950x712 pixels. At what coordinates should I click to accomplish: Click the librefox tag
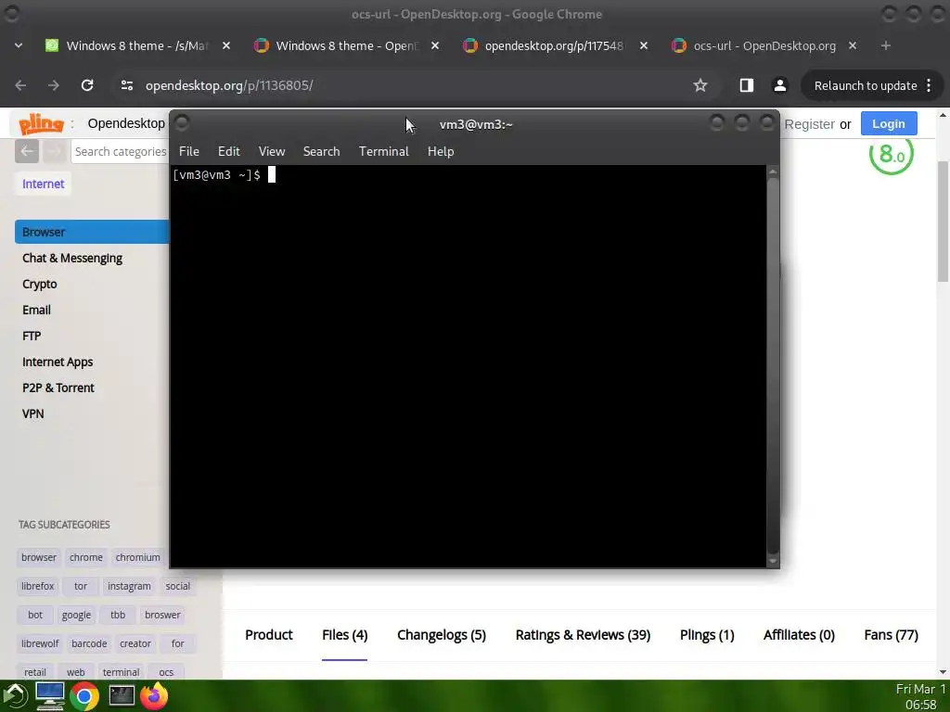click(x=37, y=586)
